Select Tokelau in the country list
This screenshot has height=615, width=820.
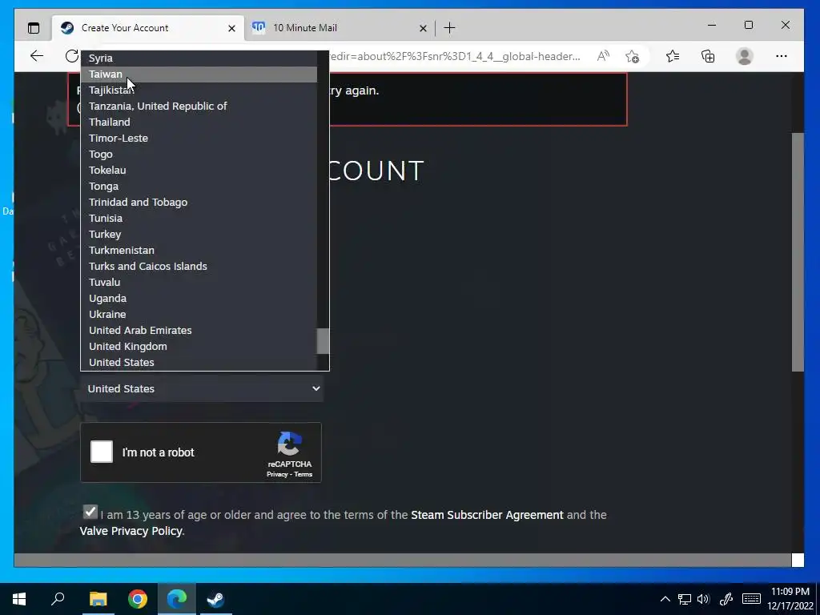click(x=199, y=170)
